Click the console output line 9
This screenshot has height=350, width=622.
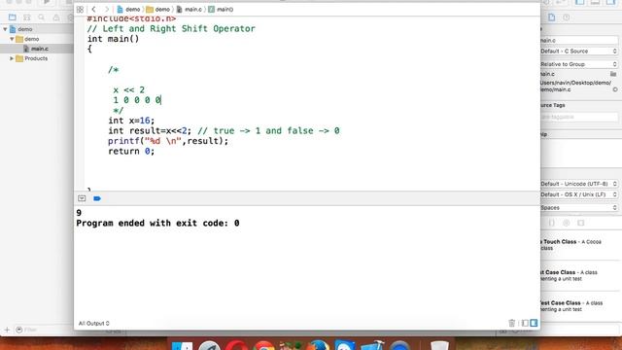pyautogui.click(x=79, y=213)
